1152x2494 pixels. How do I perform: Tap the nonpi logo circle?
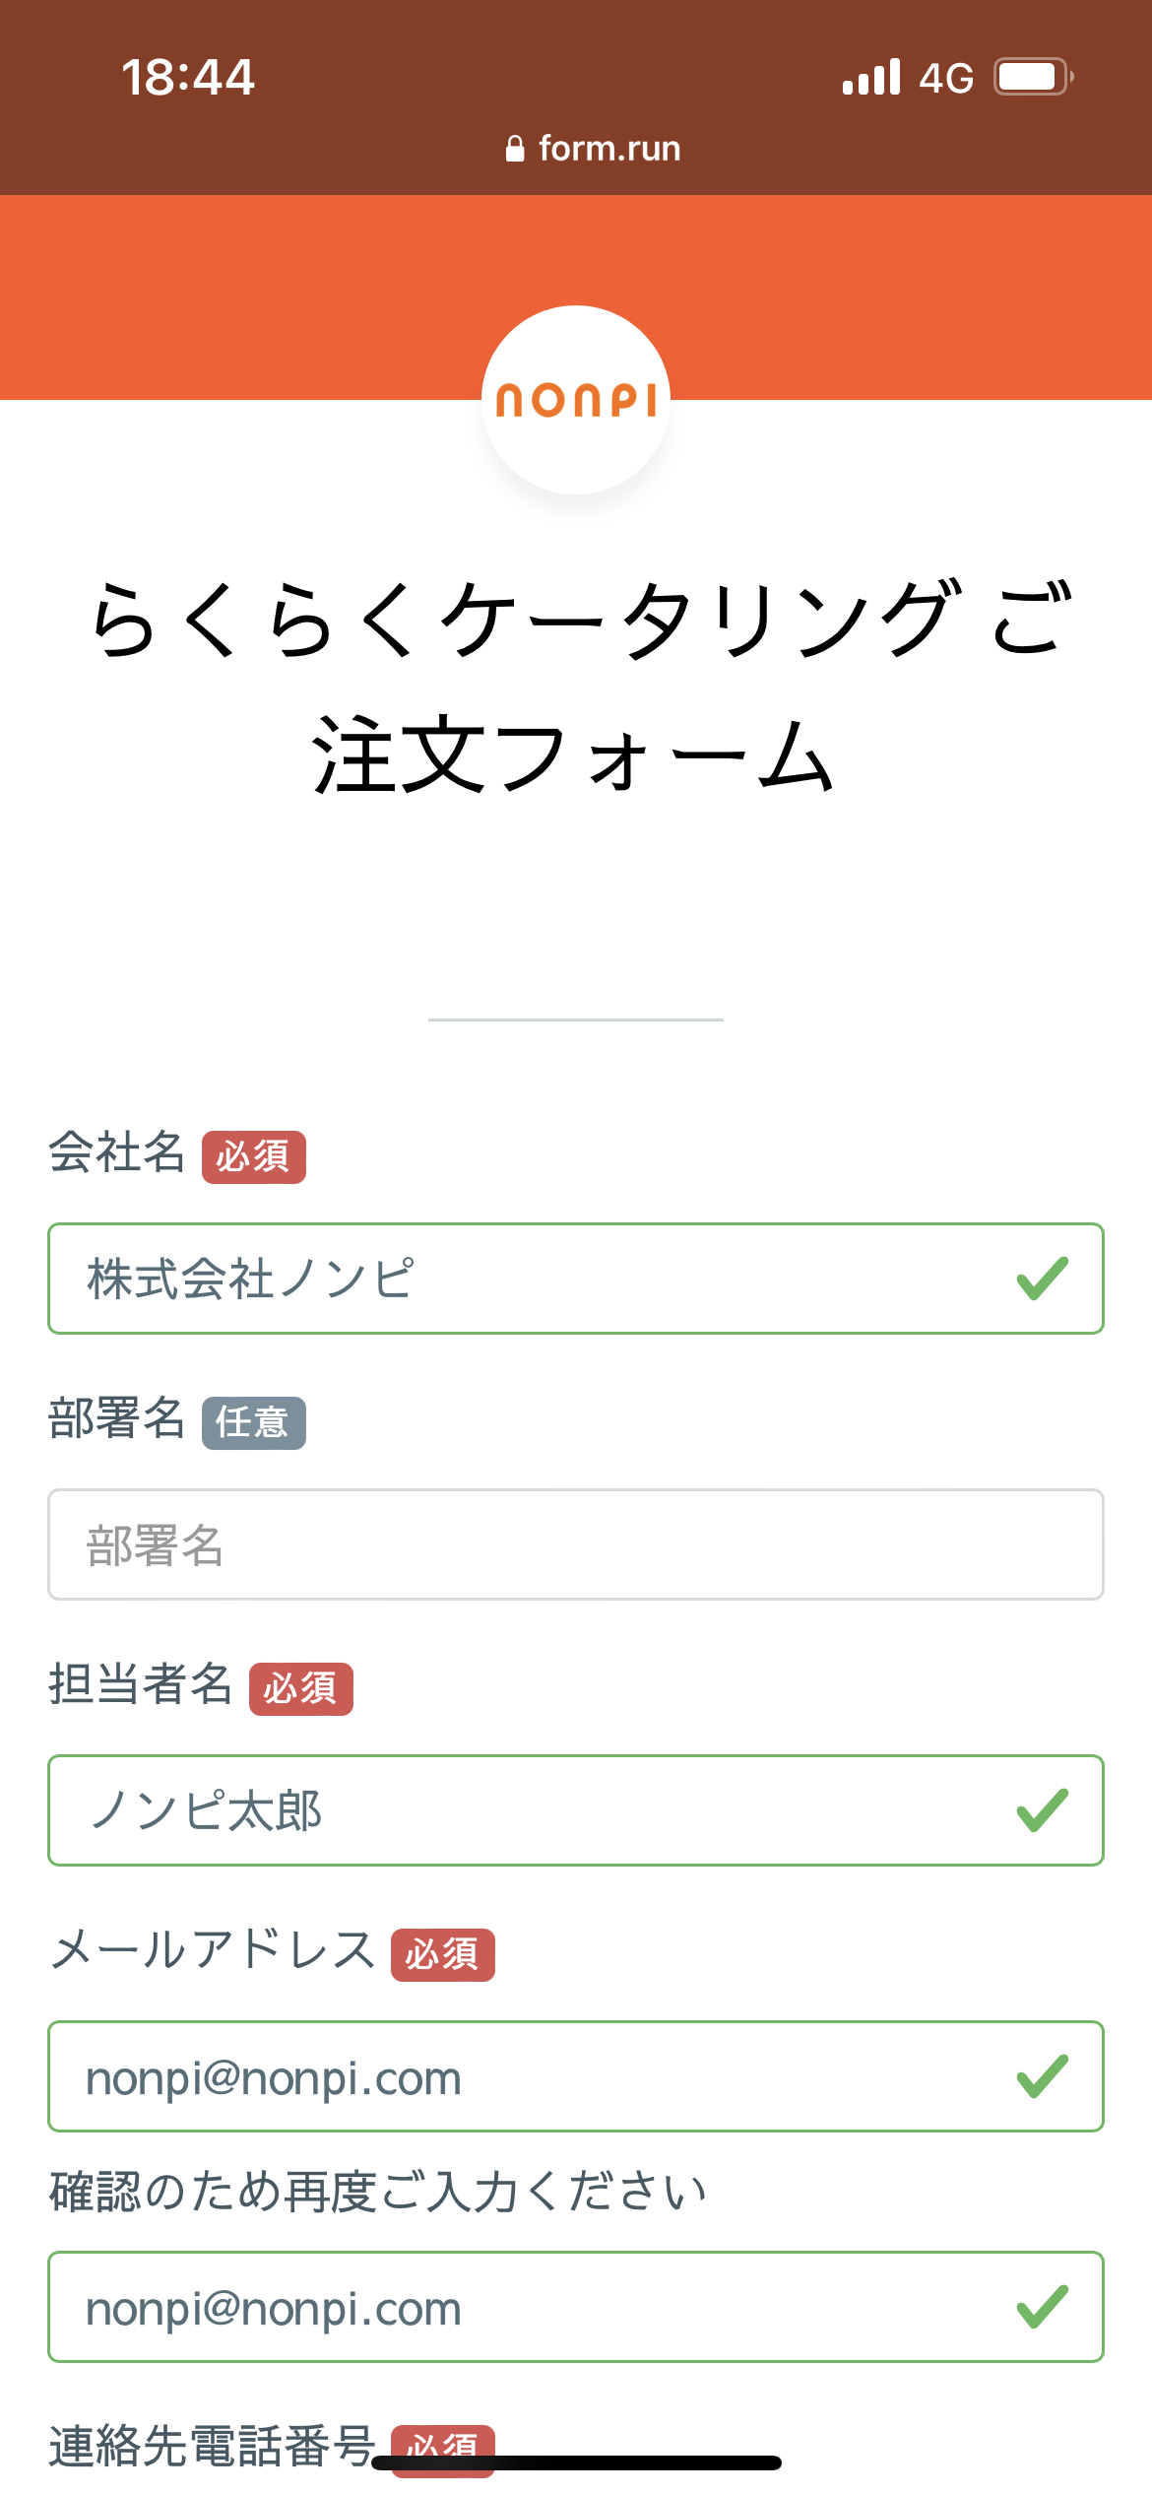point(576,400)
